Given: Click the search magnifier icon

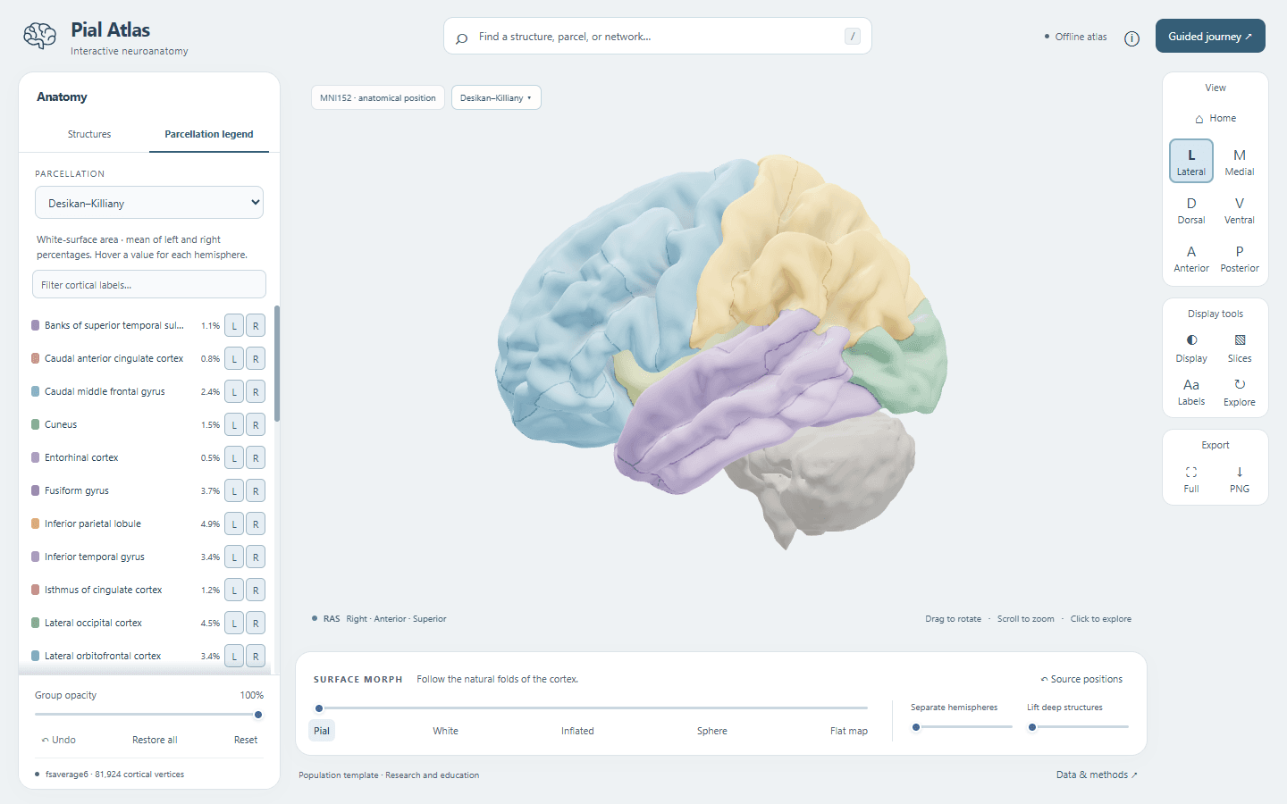Looking at the screenshot, I should (461, 38).
